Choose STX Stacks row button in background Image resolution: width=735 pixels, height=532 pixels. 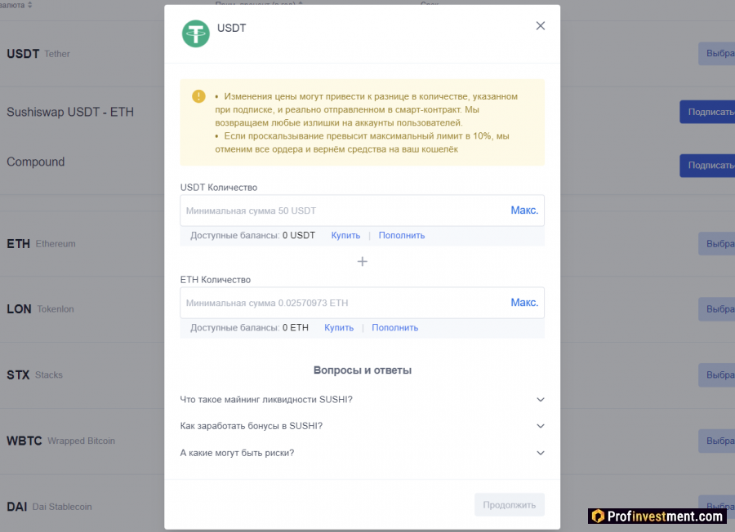tap(717, 375)
